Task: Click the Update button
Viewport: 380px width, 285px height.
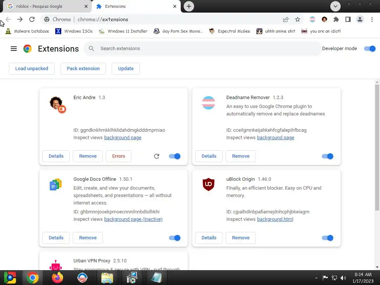Action: coord(126,69)
